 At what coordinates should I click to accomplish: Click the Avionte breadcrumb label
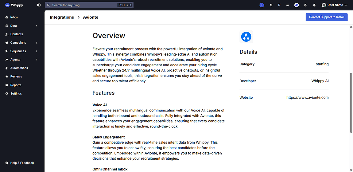[91, 17]
